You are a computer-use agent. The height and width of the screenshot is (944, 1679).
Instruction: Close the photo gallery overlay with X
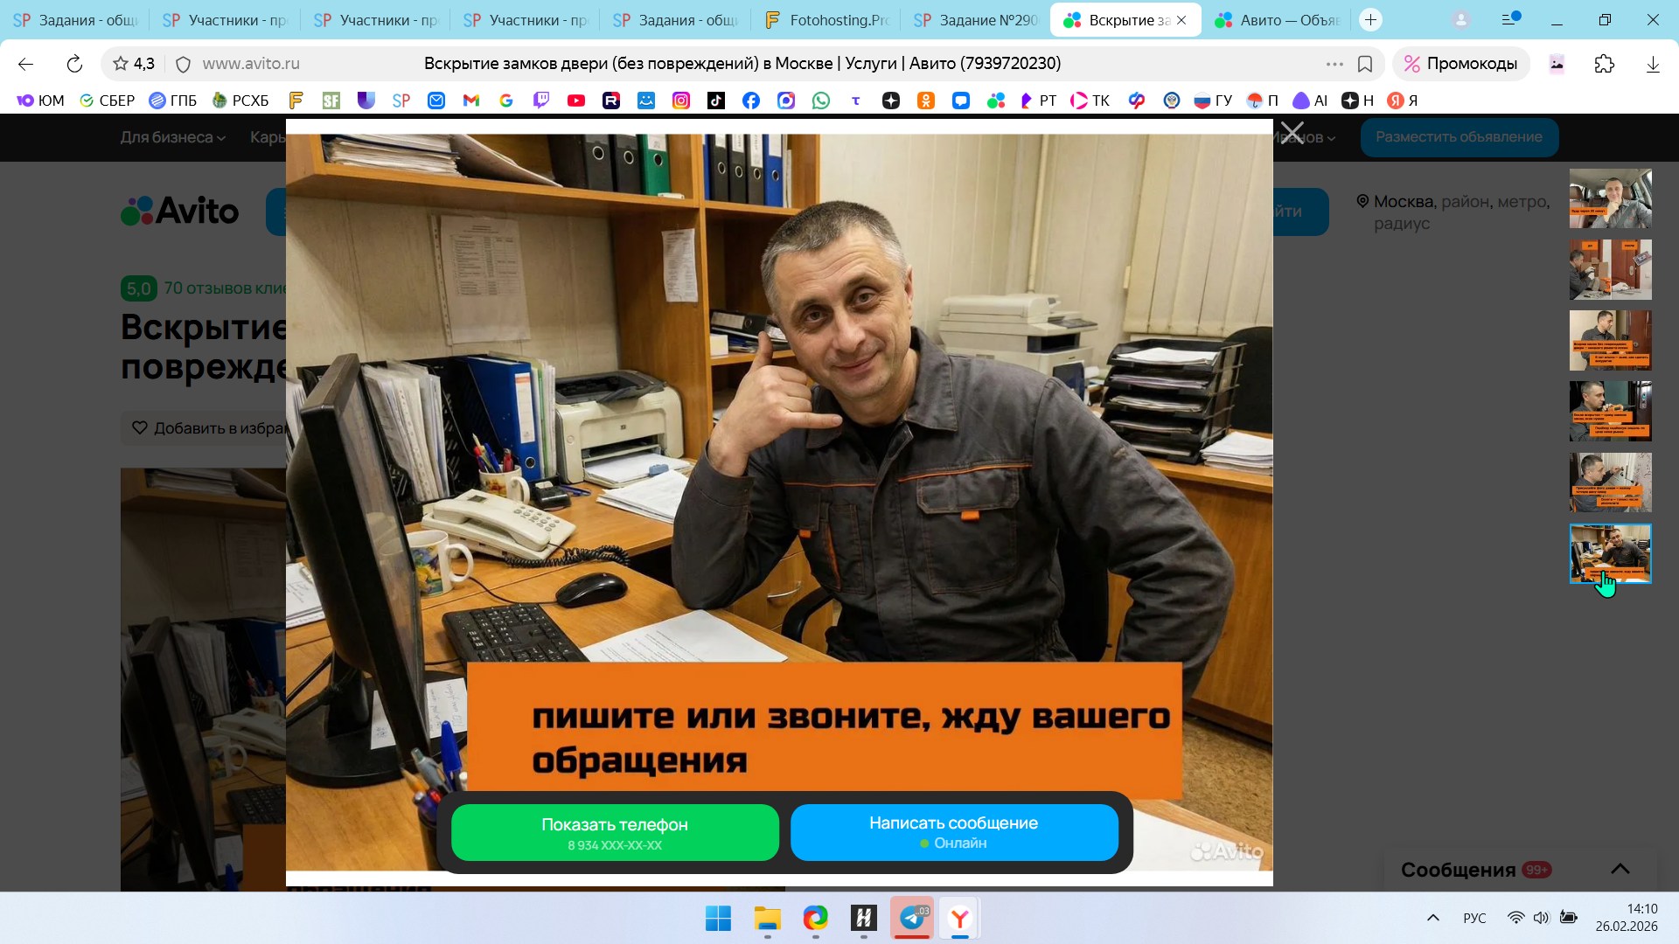tap(1292, 134)
